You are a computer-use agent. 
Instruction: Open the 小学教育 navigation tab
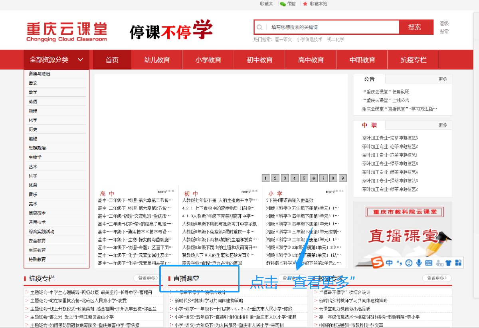[208, 60]
